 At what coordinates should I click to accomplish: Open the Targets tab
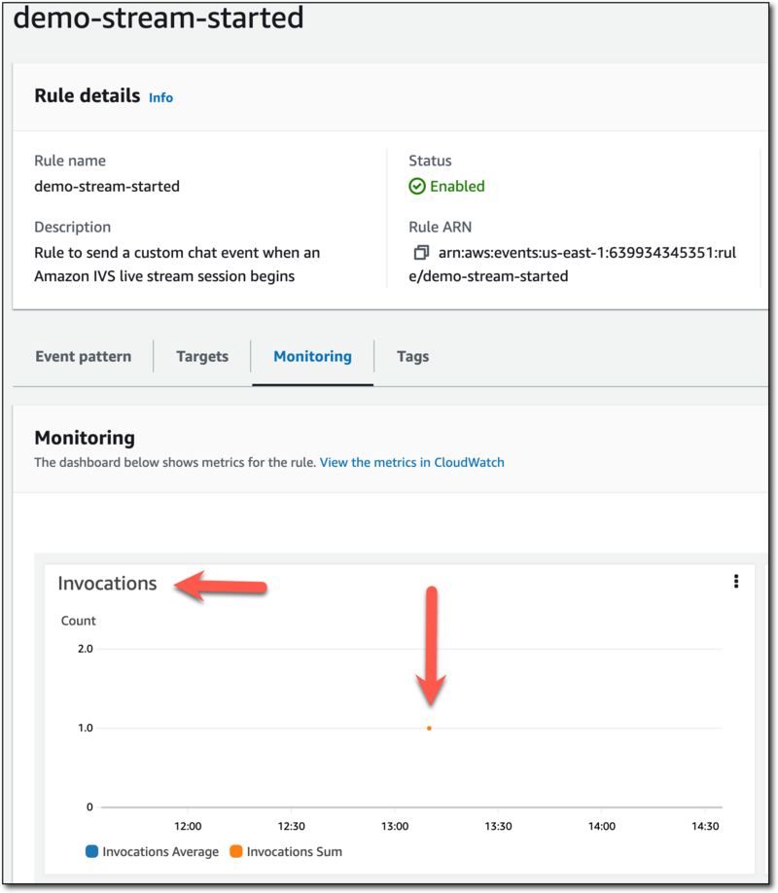coord(201,356)
